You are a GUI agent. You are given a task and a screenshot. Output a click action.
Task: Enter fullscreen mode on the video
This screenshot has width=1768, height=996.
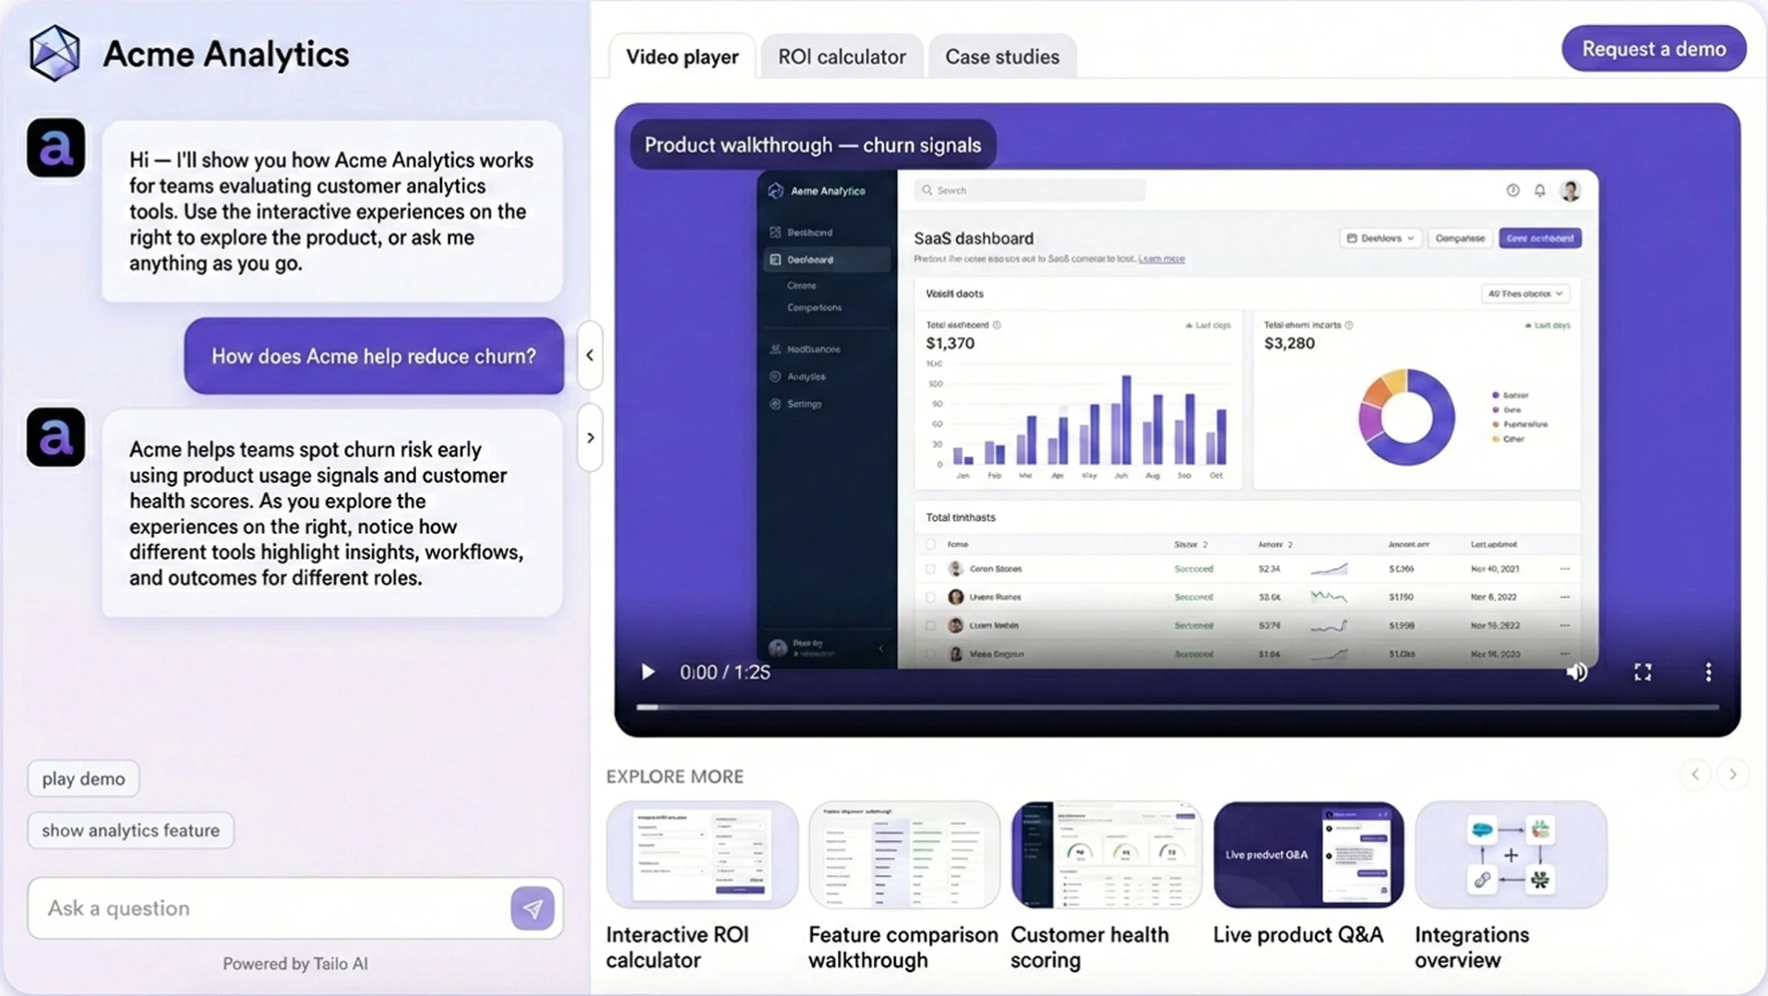[1643, 672]
